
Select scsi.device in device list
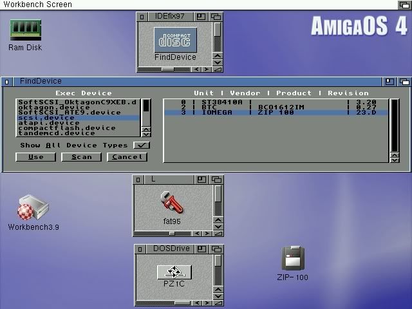(x=78, y=118)
